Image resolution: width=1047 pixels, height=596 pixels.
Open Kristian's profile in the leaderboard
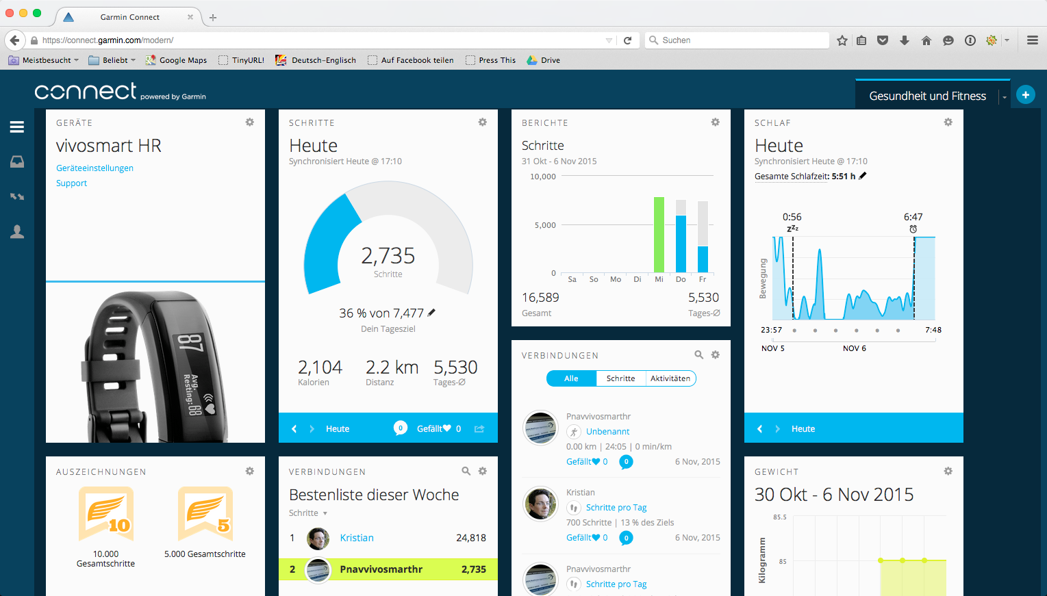[357, 538]
